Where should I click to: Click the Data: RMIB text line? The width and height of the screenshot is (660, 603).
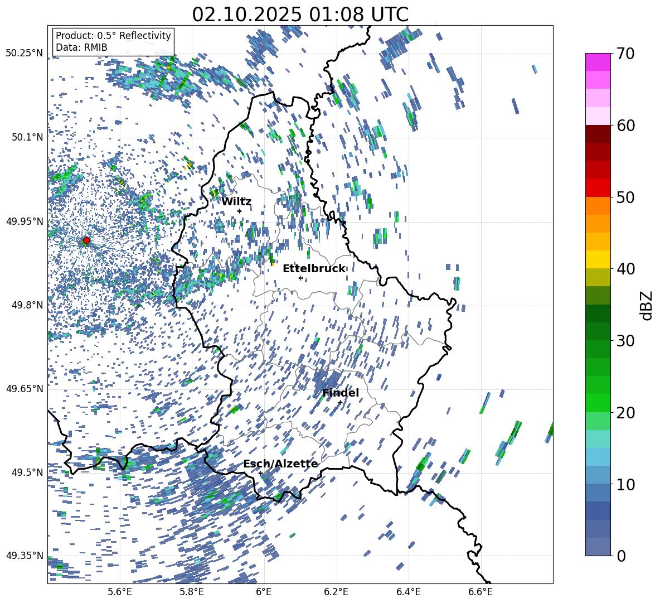(81, 48)
